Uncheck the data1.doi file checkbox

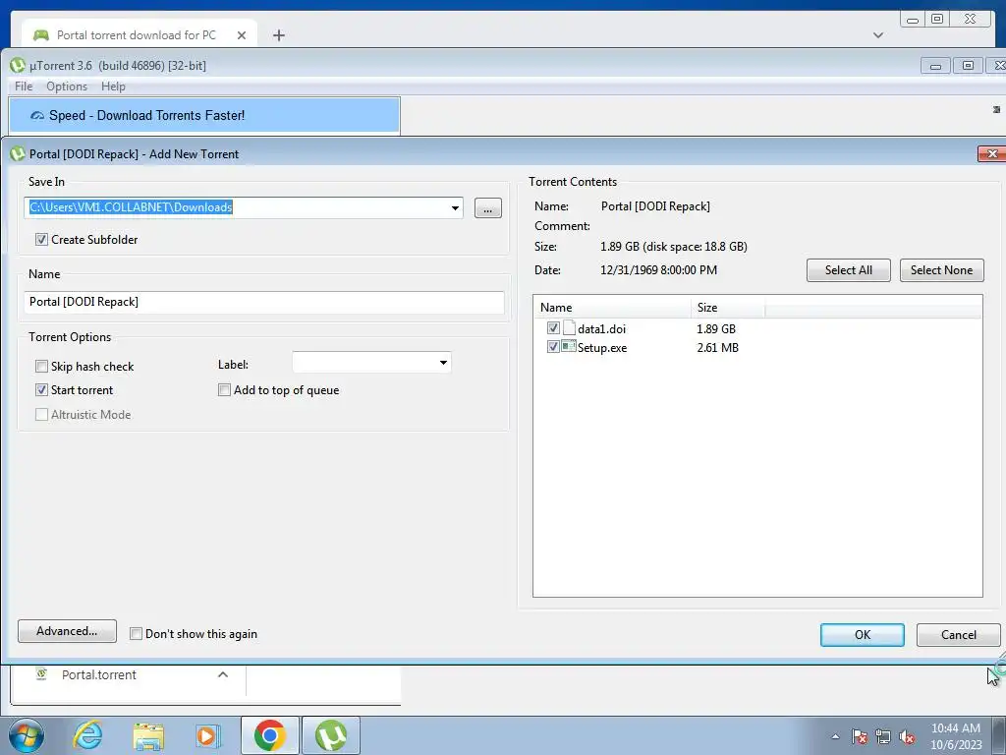tap(553, 328)
